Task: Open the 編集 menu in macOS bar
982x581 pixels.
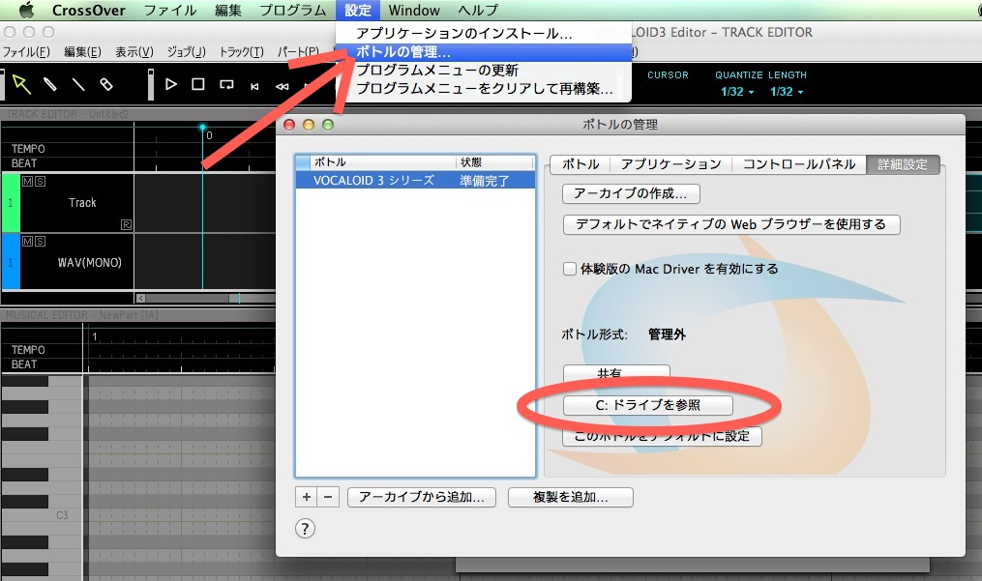Action: tap(228, 10)
